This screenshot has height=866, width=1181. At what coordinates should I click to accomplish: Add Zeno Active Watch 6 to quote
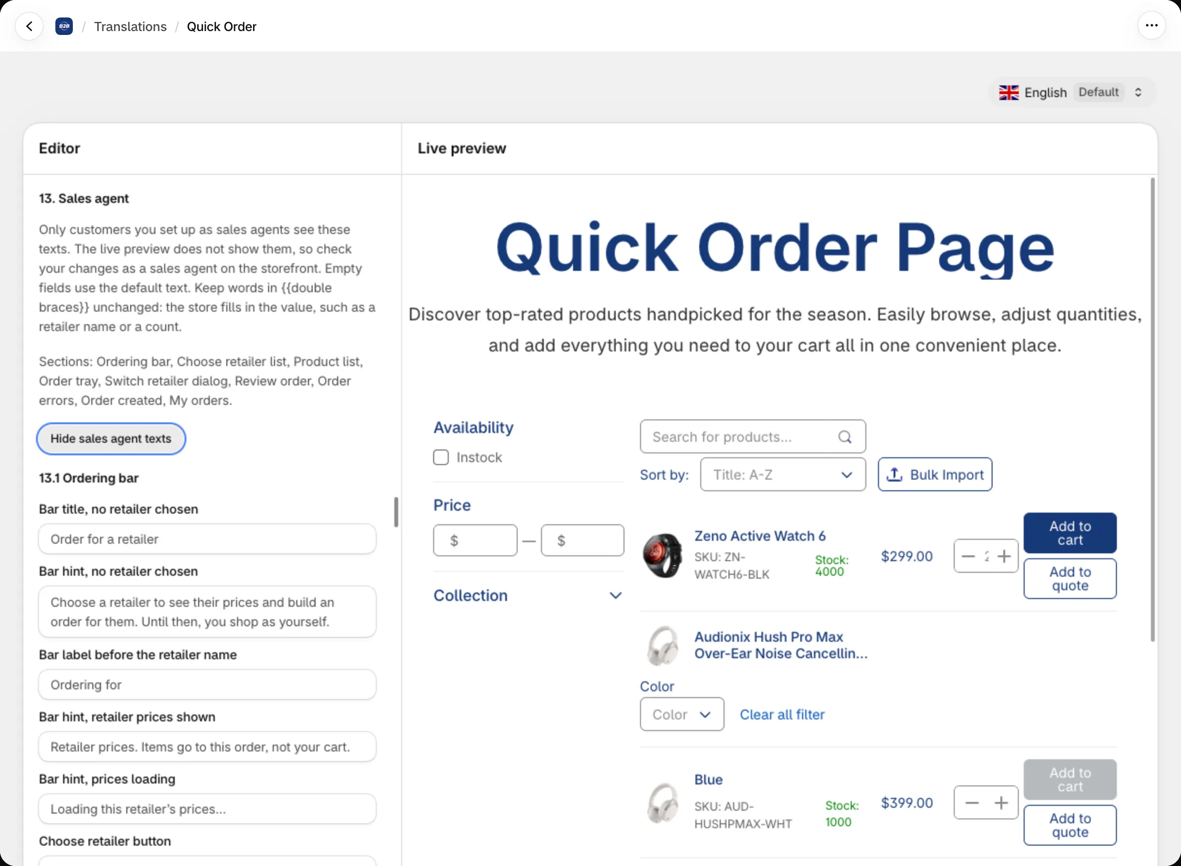(x=1070, y=579)
